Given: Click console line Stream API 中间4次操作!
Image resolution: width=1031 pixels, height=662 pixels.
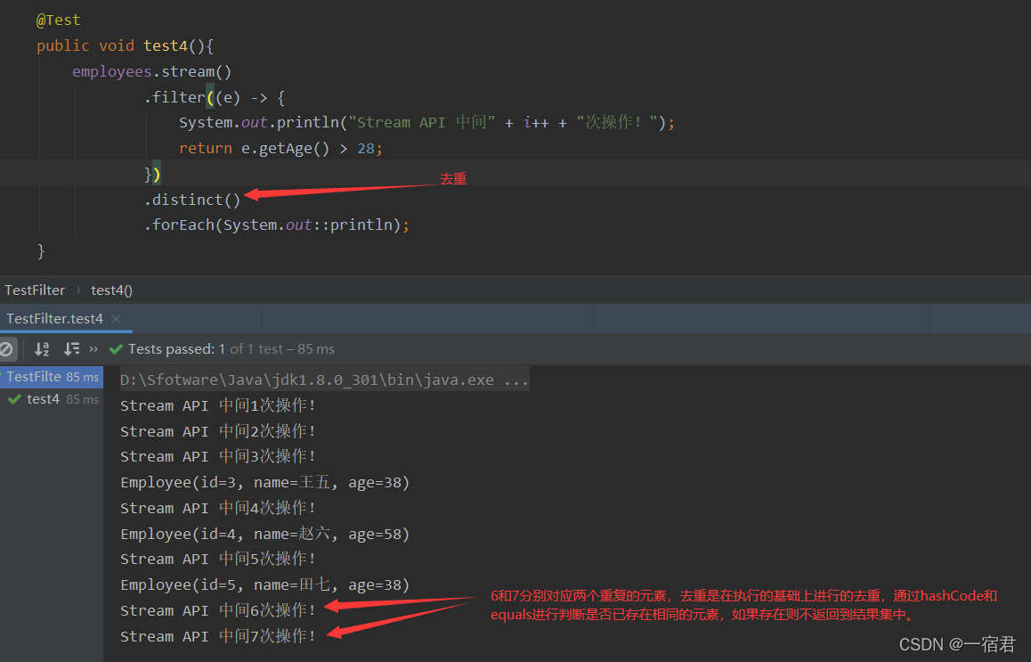Looking at the screenshot, I should [218, 508].
